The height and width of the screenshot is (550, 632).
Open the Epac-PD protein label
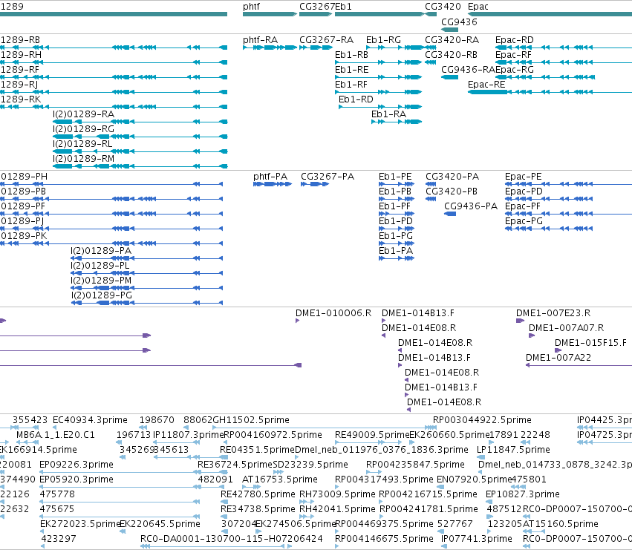524,191
